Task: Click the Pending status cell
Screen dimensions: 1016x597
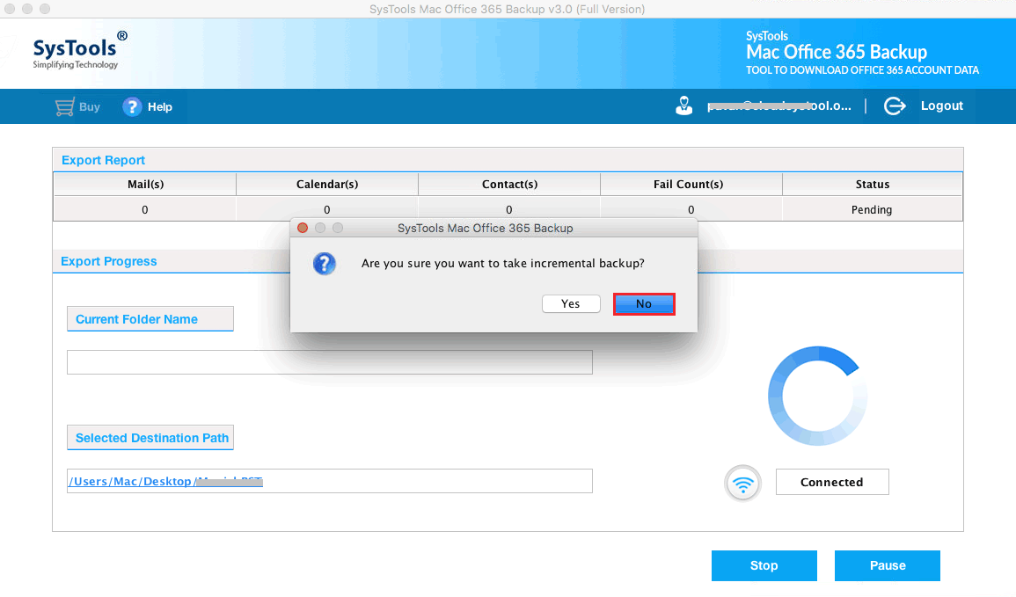Action: click(x=872, y=209)
